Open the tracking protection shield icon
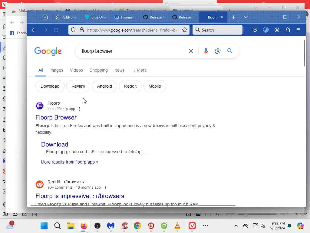310x233 pixels. [73, 30]
